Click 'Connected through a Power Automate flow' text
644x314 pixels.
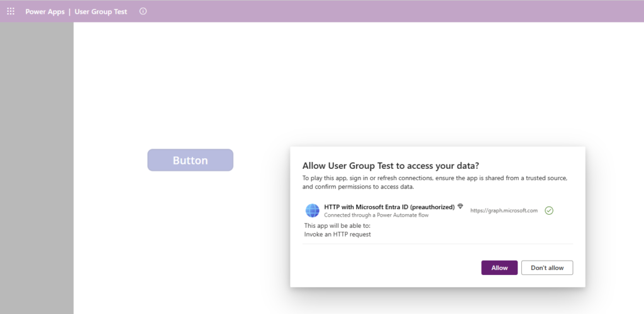[x=376, y=215]
